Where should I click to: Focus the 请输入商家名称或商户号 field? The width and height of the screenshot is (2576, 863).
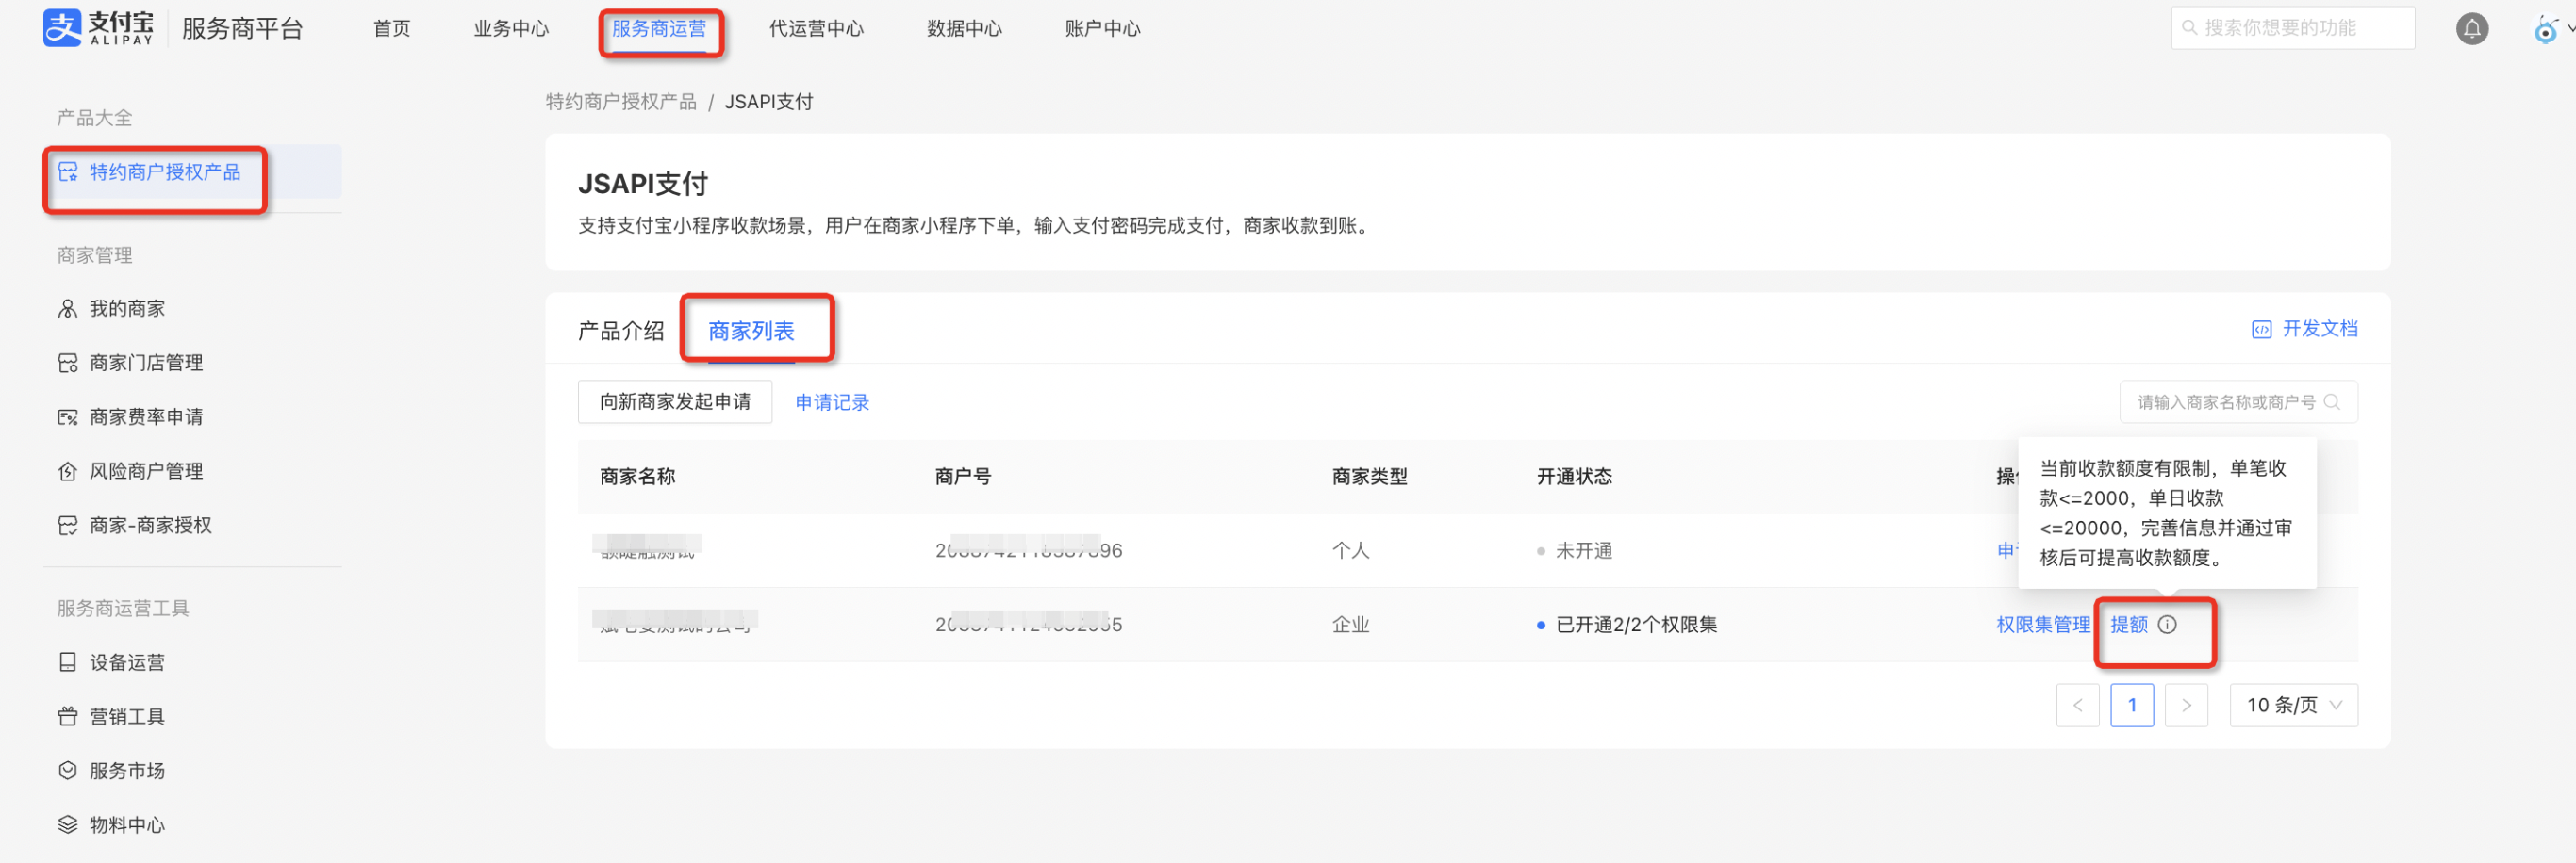click(2238, 401)
